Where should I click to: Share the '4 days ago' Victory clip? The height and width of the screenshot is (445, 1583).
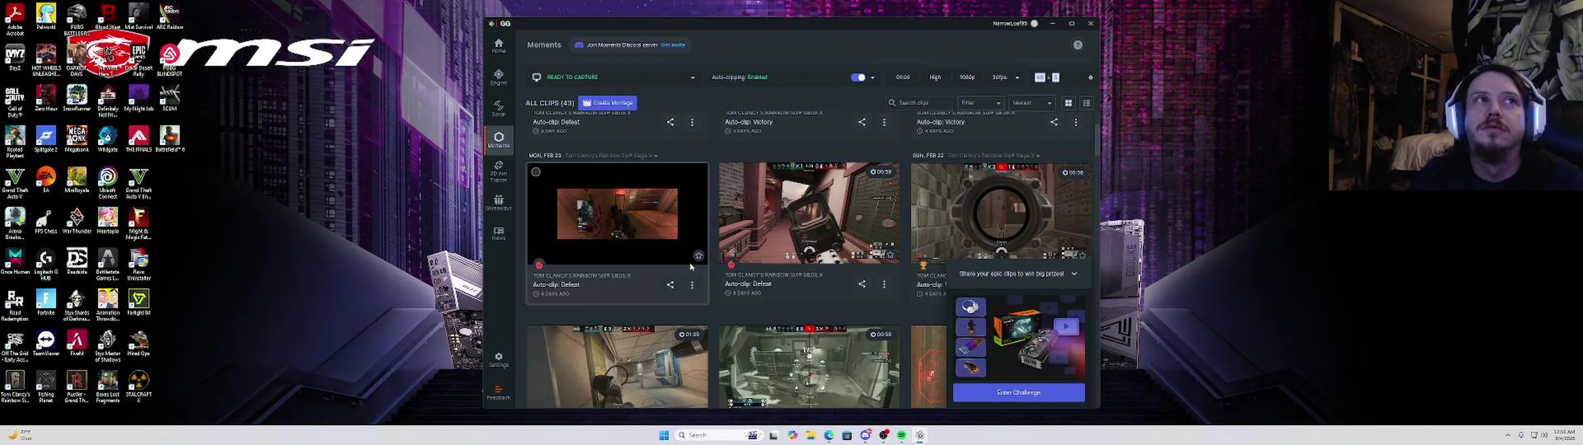pyautogui.click(x=1054, y=122)
